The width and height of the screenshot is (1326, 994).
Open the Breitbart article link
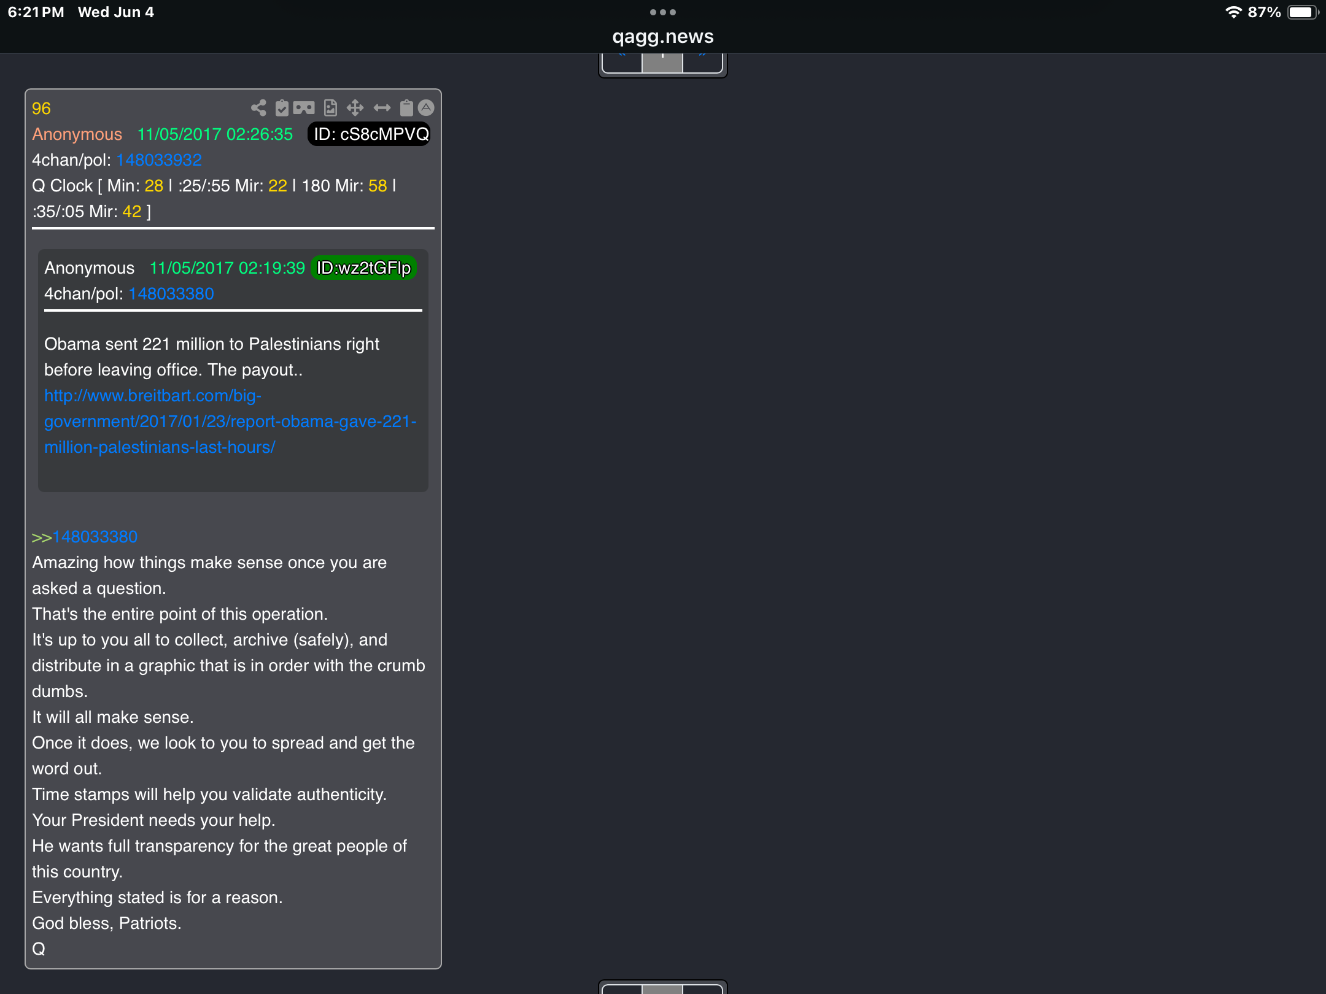(x=230, y=422)
